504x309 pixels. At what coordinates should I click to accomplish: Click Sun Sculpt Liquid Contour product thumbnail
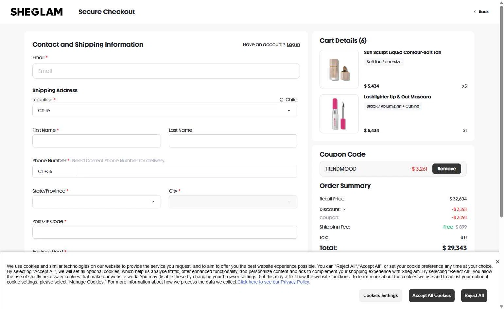point(339,69)
